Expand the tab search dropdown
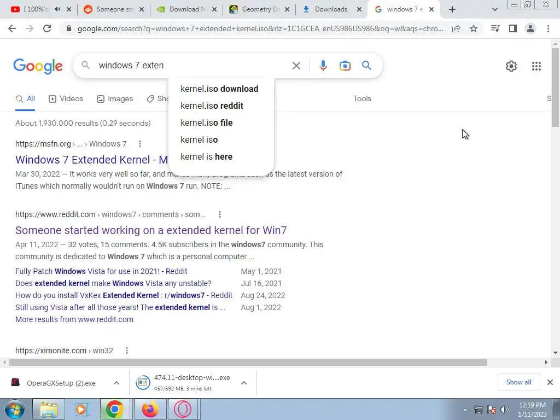This screenshot has width=560, height=420. click(x=494, y=10)
